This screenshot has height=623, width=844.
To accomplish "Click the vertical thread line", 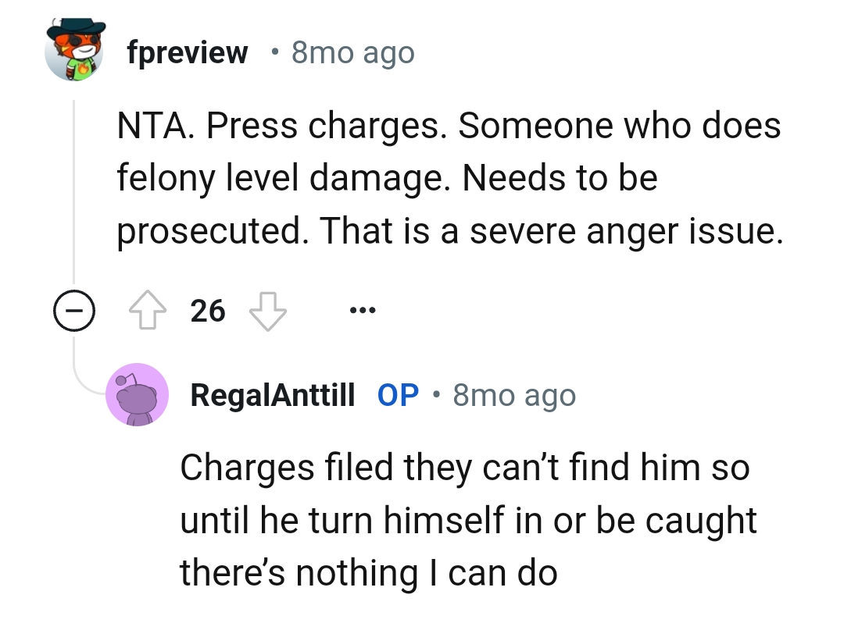I will tap(74, 195).
